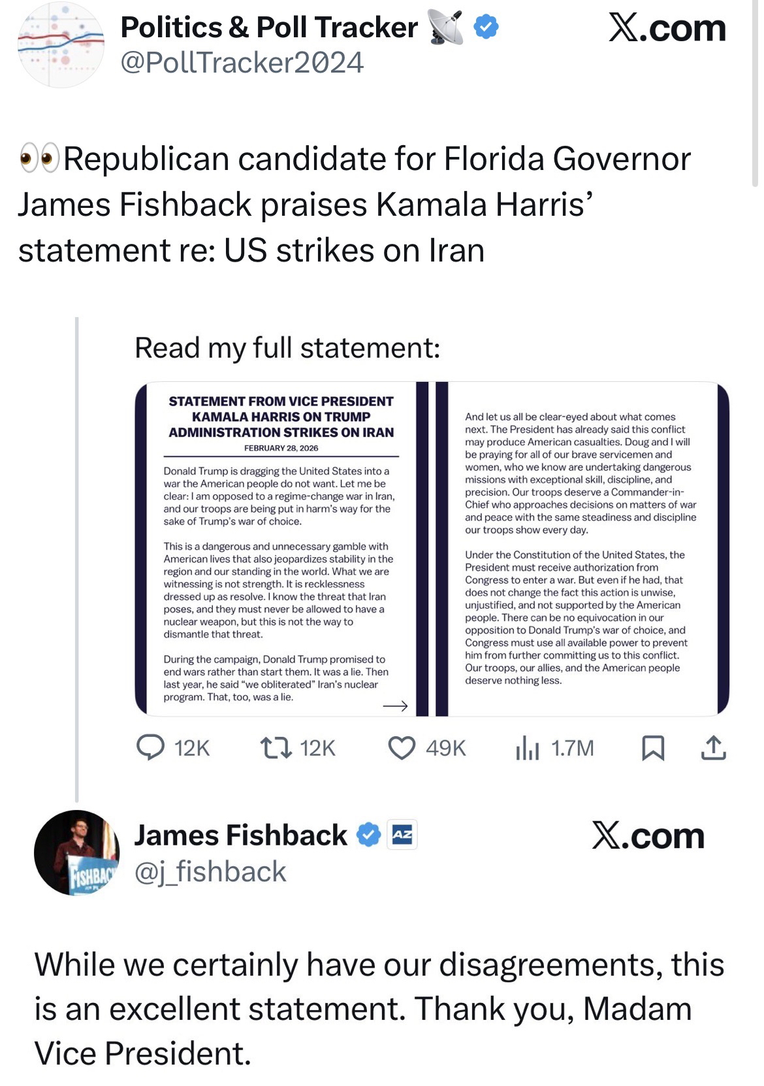This screenshot has width=764, height=1086.
Task: Open the view count analytics icon
Action: (x=527, y=747)
